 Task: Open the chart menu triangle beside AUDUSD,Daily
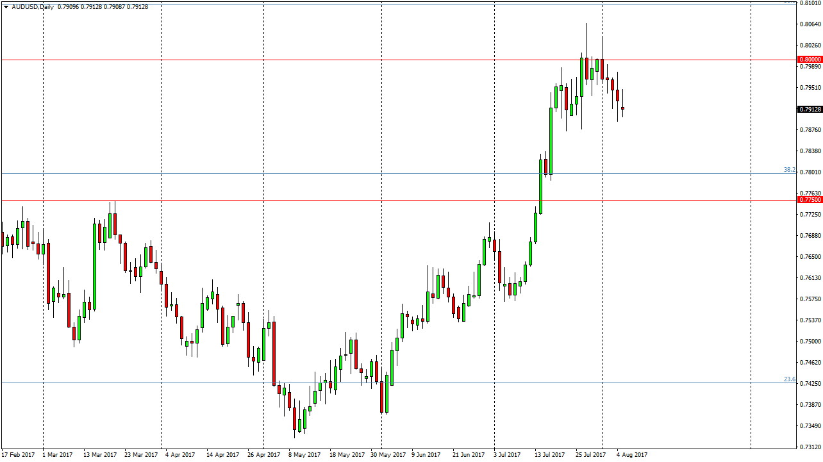[6, 7]
